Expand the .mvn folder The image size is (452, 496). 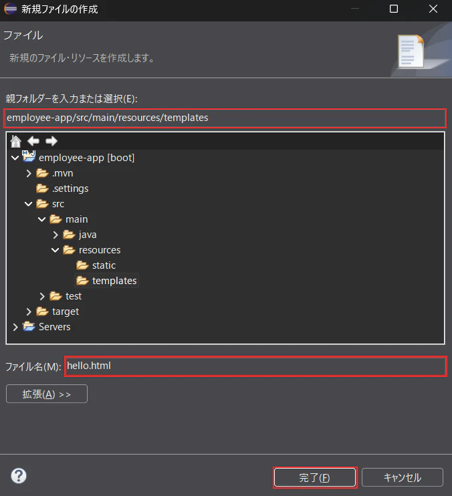pos(29,173)
